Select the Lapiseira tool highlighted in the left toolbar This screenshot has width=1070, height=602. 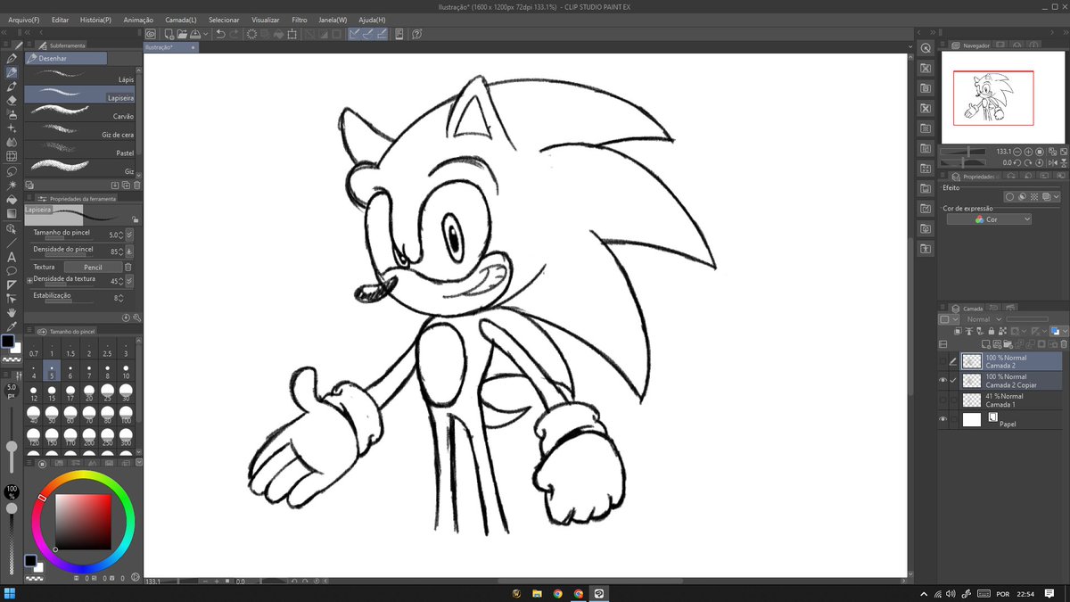[12, 72]
